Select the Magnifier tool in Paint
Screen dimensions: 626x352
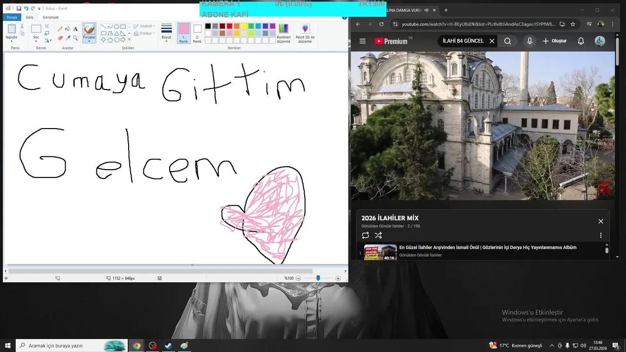(75, 38)
